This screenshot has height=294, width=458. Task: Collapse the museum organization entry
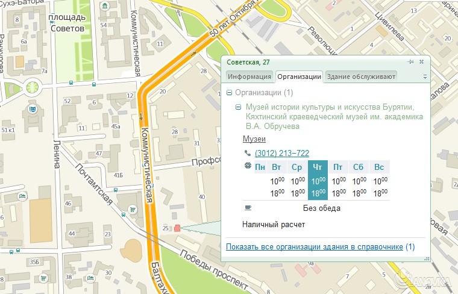239,107
